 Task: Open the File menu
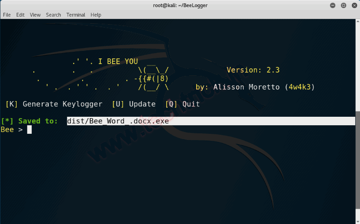click(x=7, y=15)
